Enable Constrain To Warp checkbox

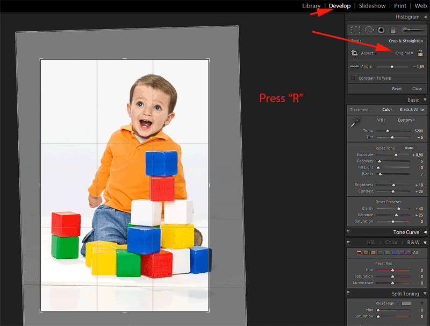[x=353, y=78]
